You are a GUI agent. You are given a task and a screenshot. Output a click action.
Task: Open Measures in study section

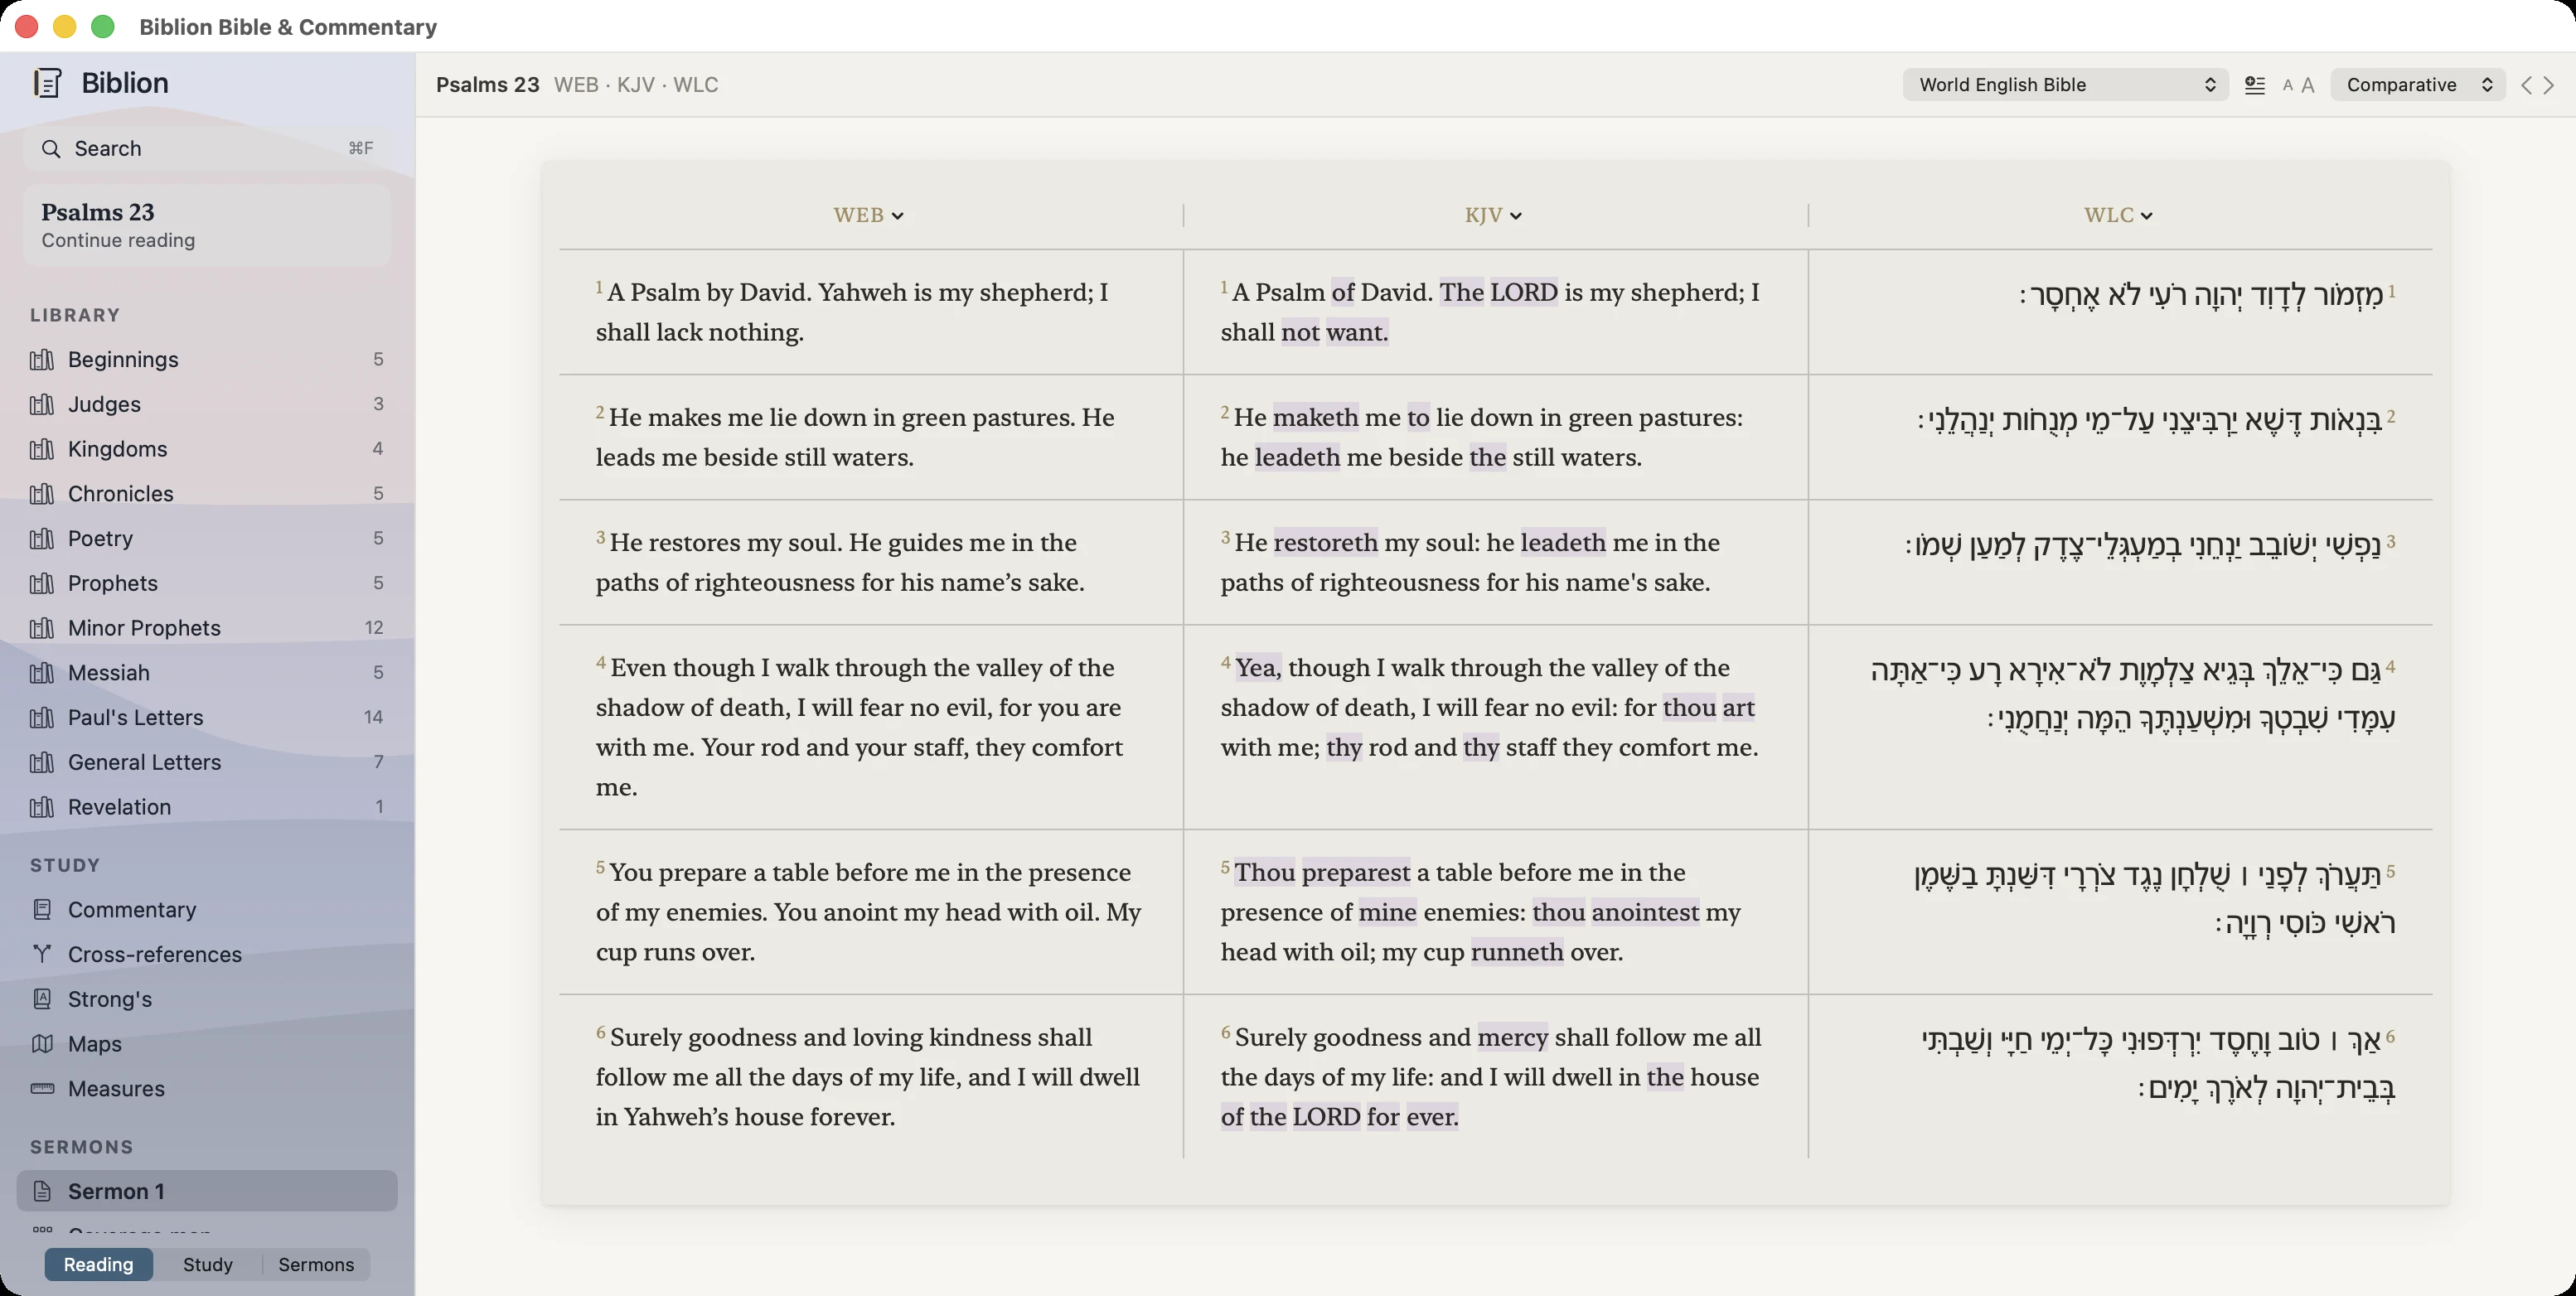point(207,1088)
